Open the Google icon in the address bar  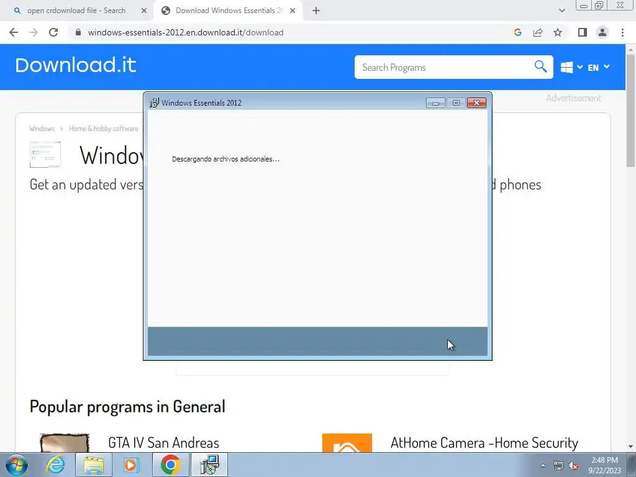click(x=517, y=32)
